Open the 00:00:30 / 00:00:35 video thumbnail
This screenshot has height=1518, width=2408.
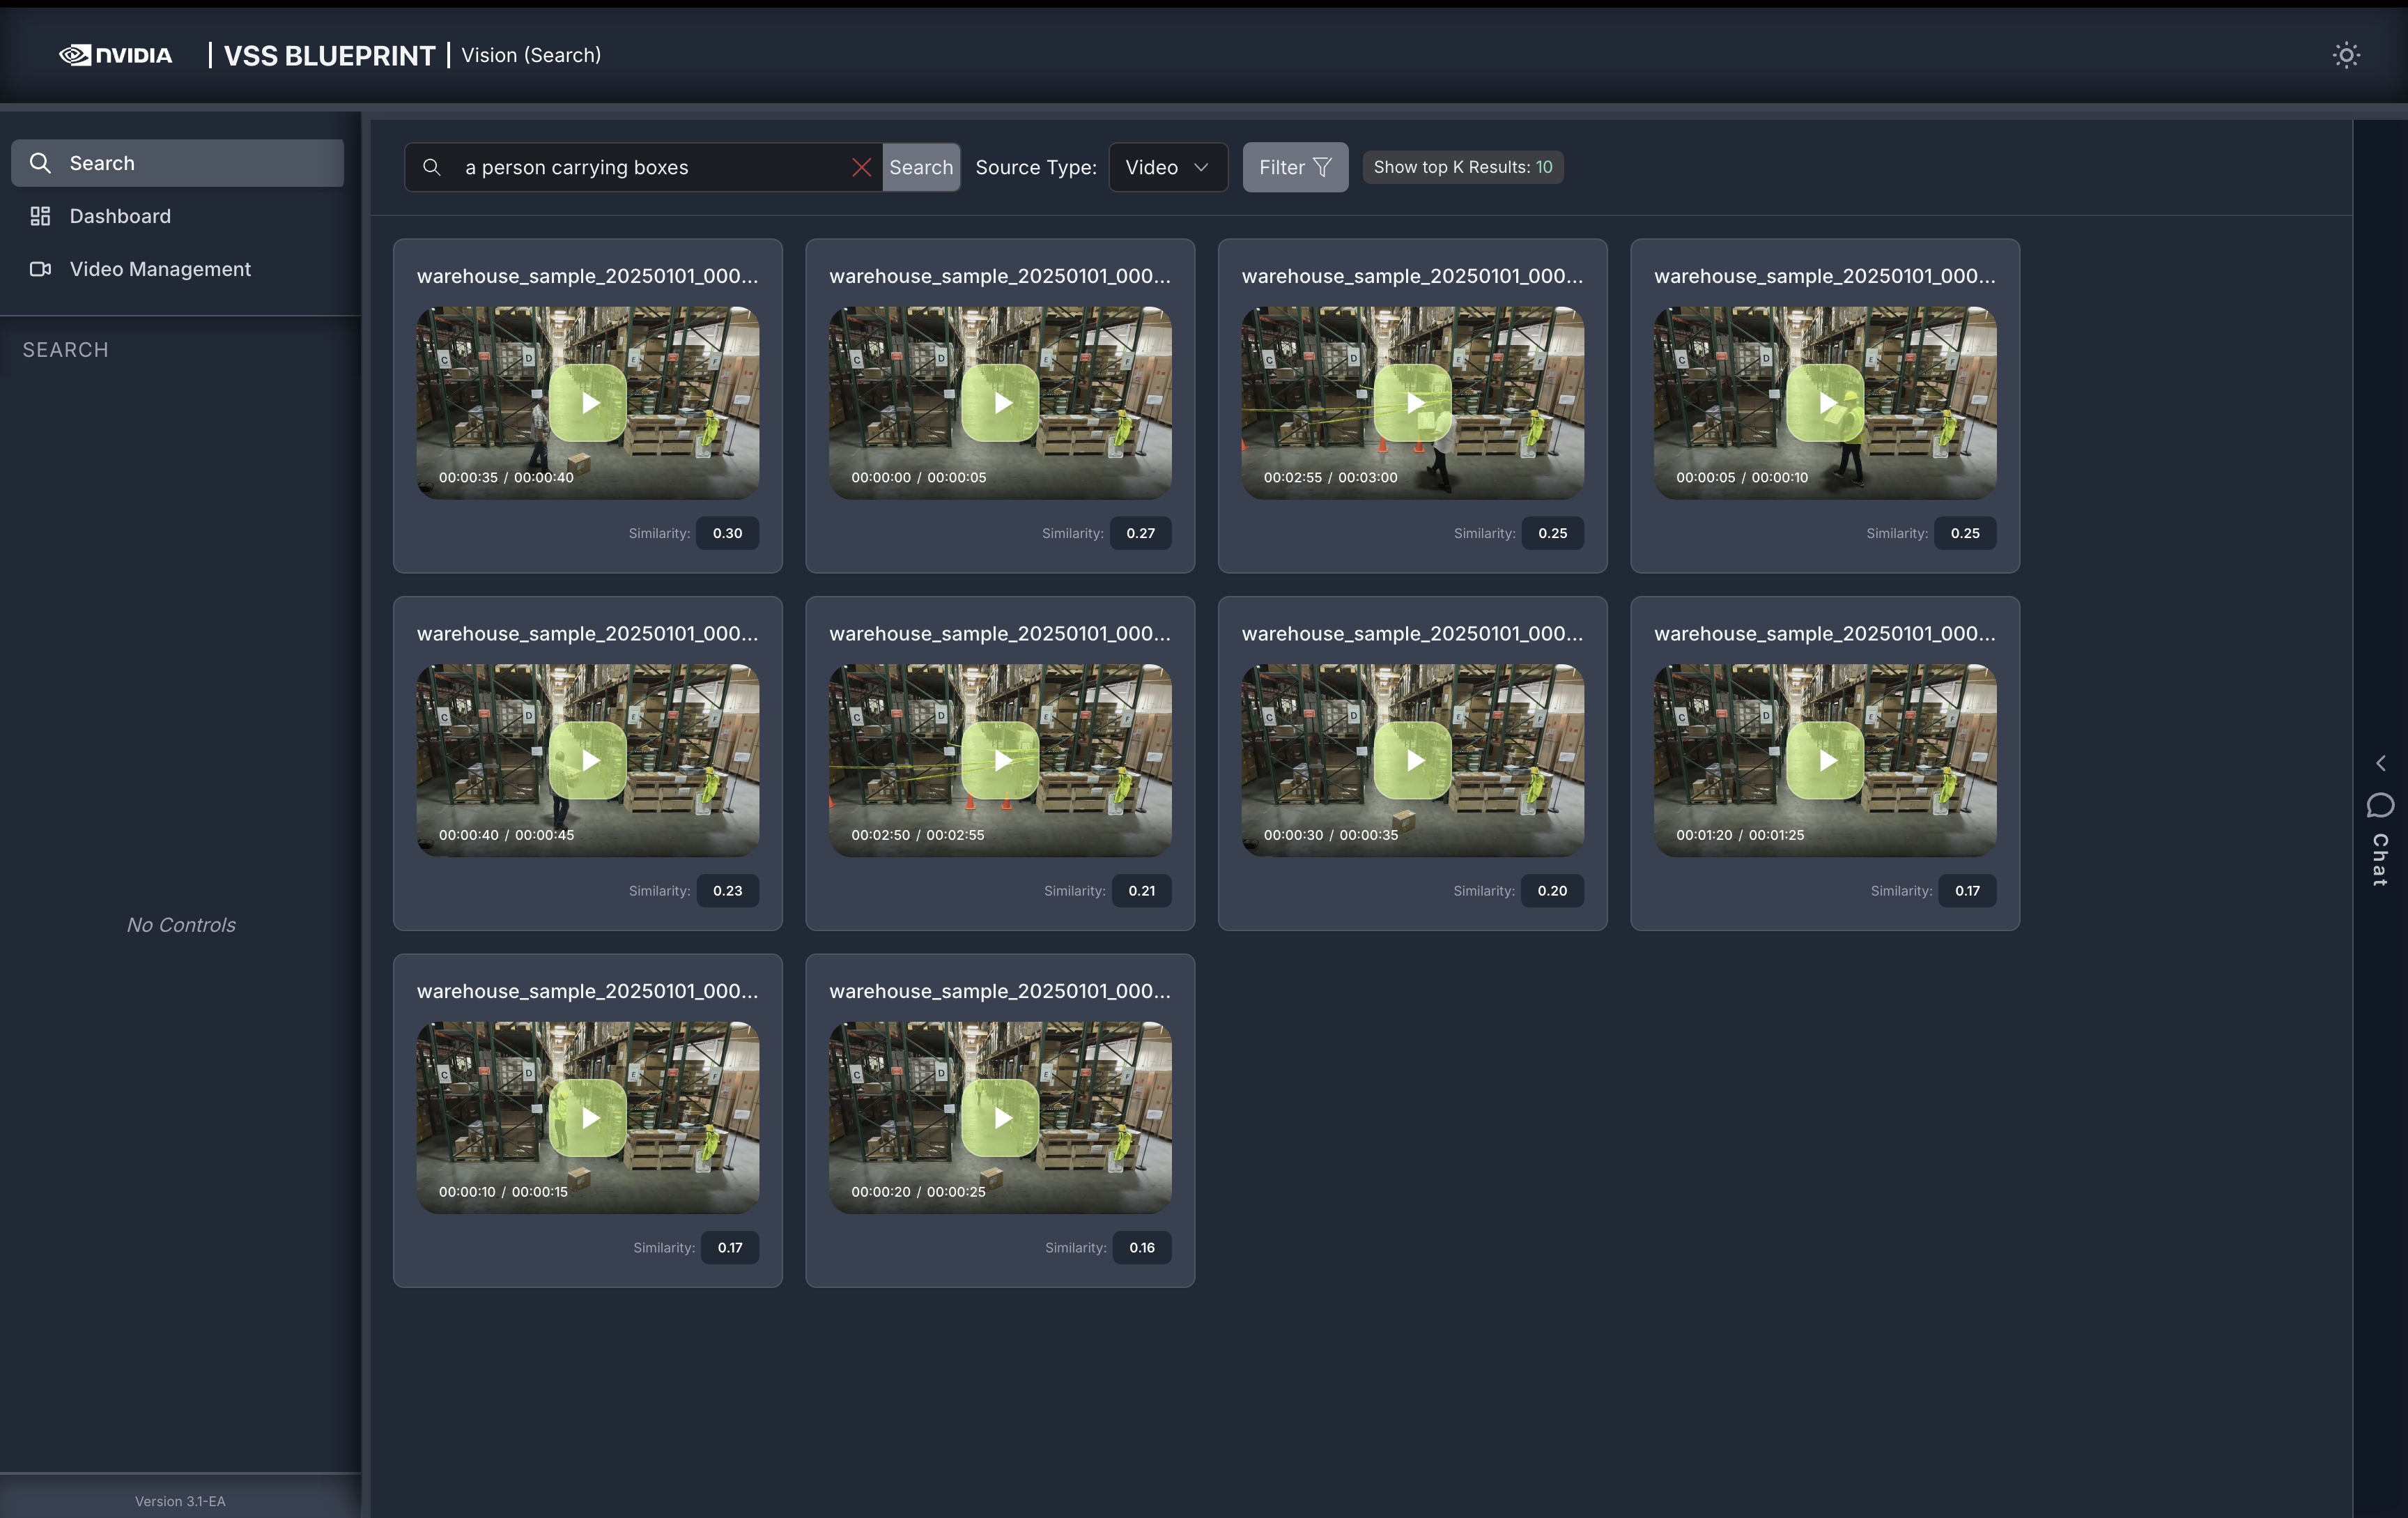pos(1412,760)
